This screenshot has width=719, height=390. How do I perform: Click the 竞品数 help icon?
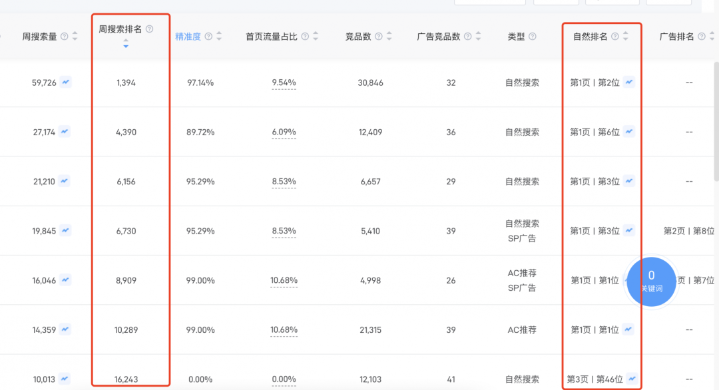(x=378, y=38)
